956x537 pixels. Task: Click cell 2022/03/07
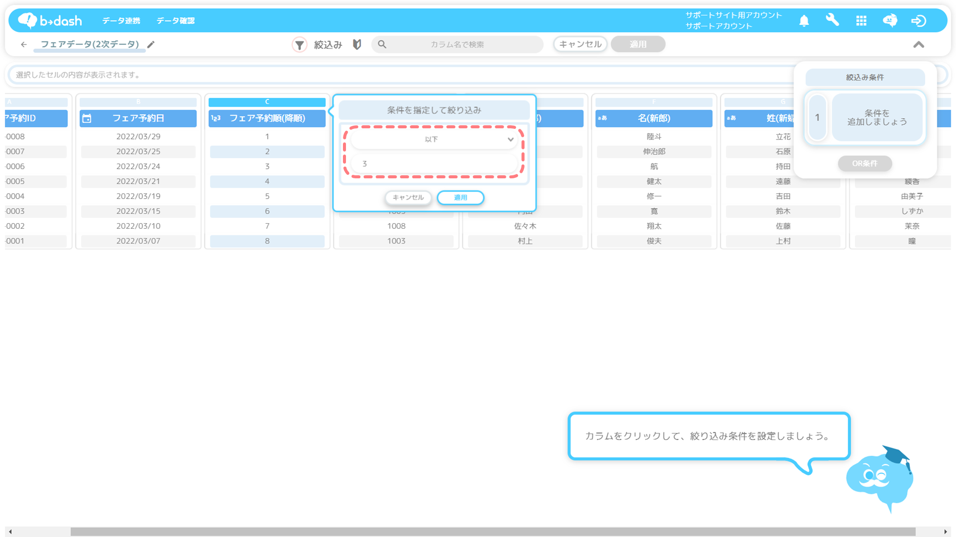138,241
